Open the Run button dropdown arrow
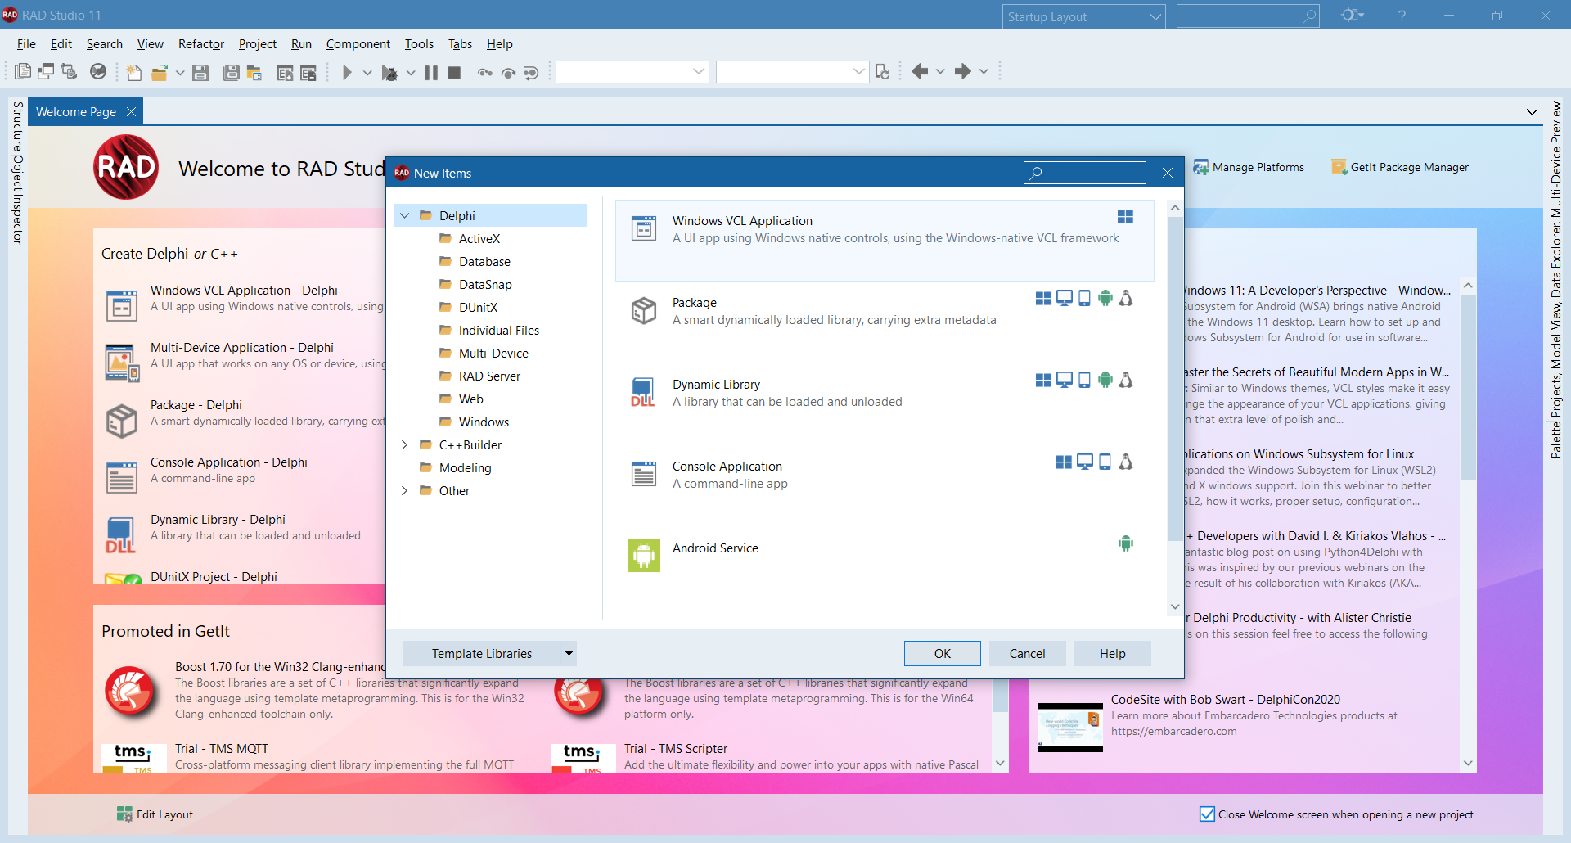The width and height of the screenshot is (1571, 843). coord(367,73)
